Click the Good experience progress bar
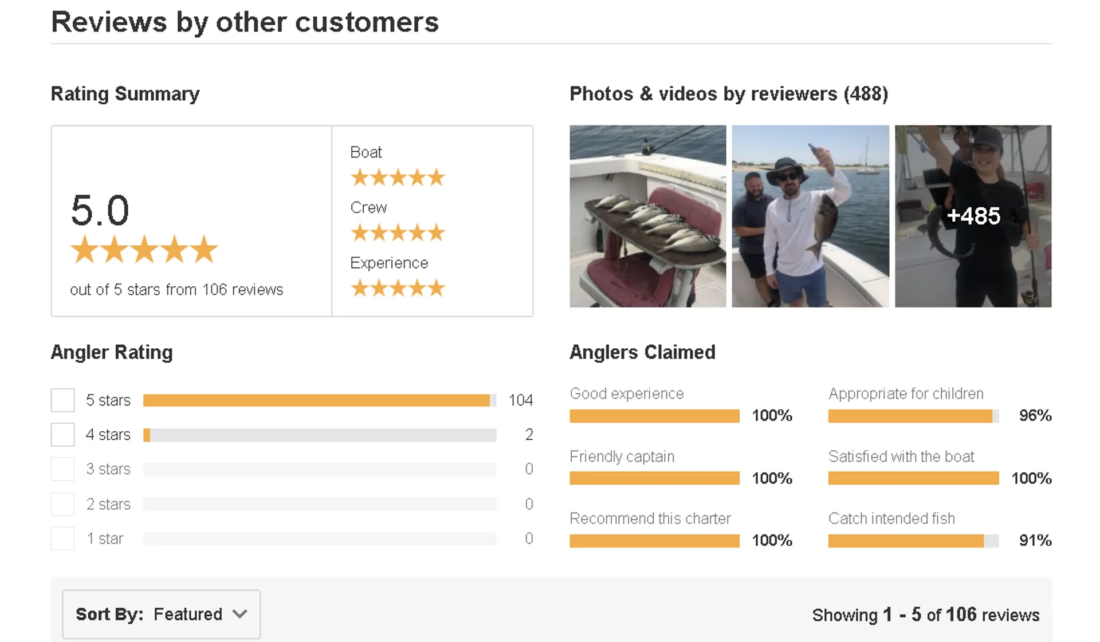Screen dimensions: 1100x642 click(x=654, y=416)
